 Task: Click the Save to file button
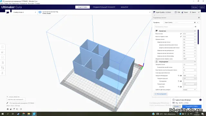192,106
